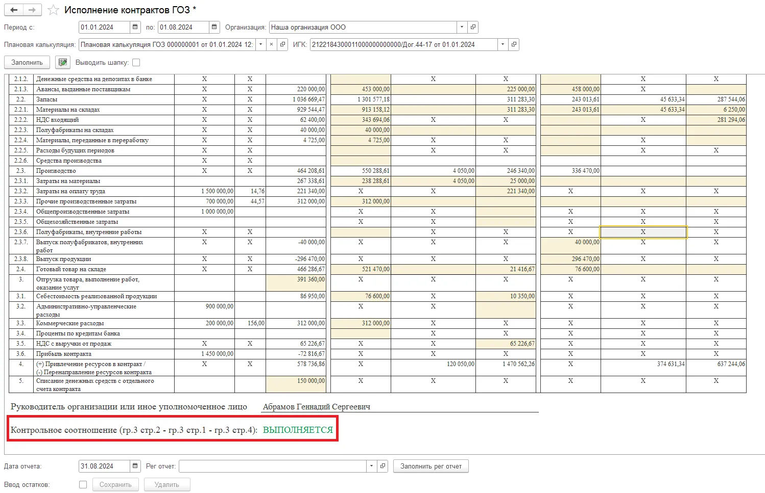The width and height of the screenshot is (765, 493).
Task: Click the Сохранить button
Action: click(115, 485)
